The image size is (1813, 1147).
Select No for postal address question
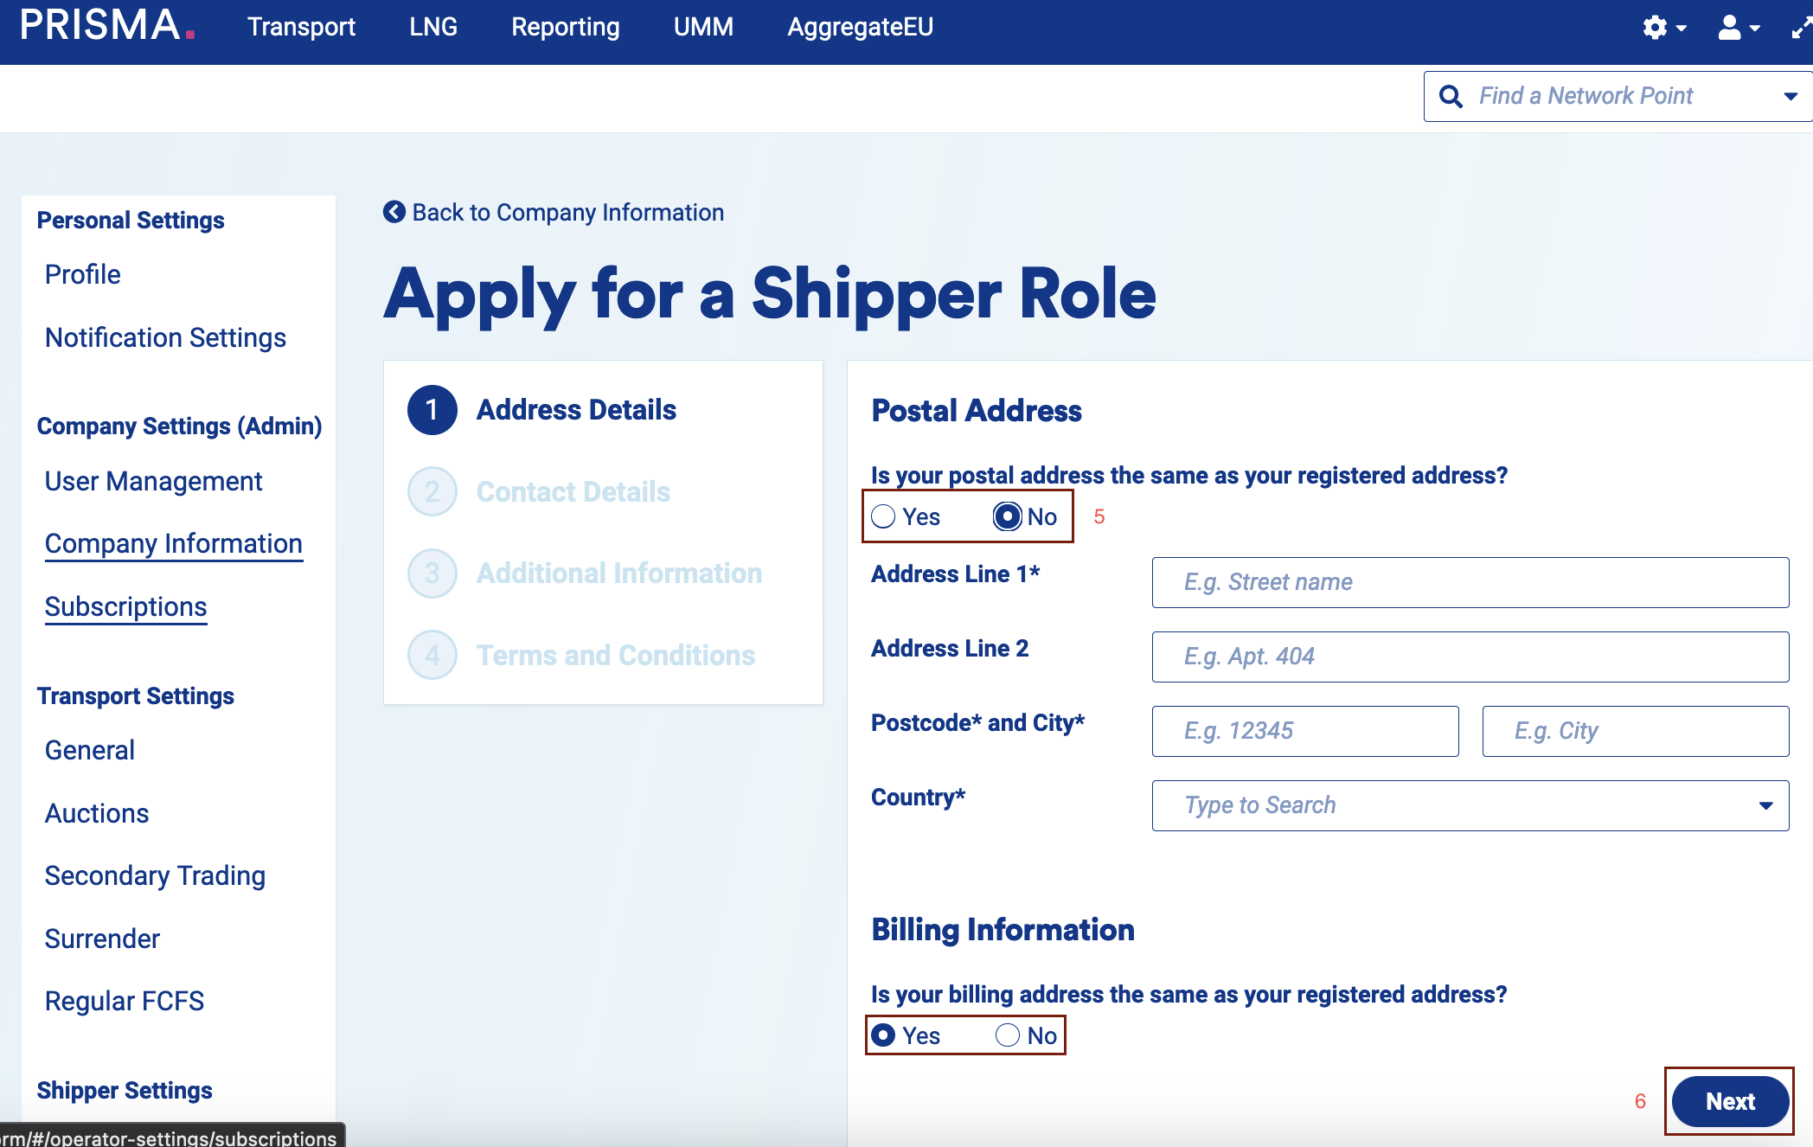point(1008,516)
